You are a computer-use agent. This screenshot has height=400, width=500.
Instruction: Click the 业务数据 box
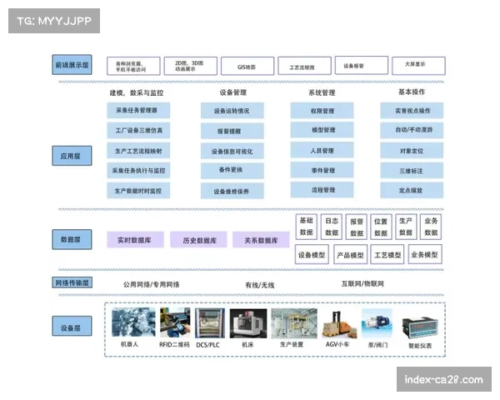(431, 227)
